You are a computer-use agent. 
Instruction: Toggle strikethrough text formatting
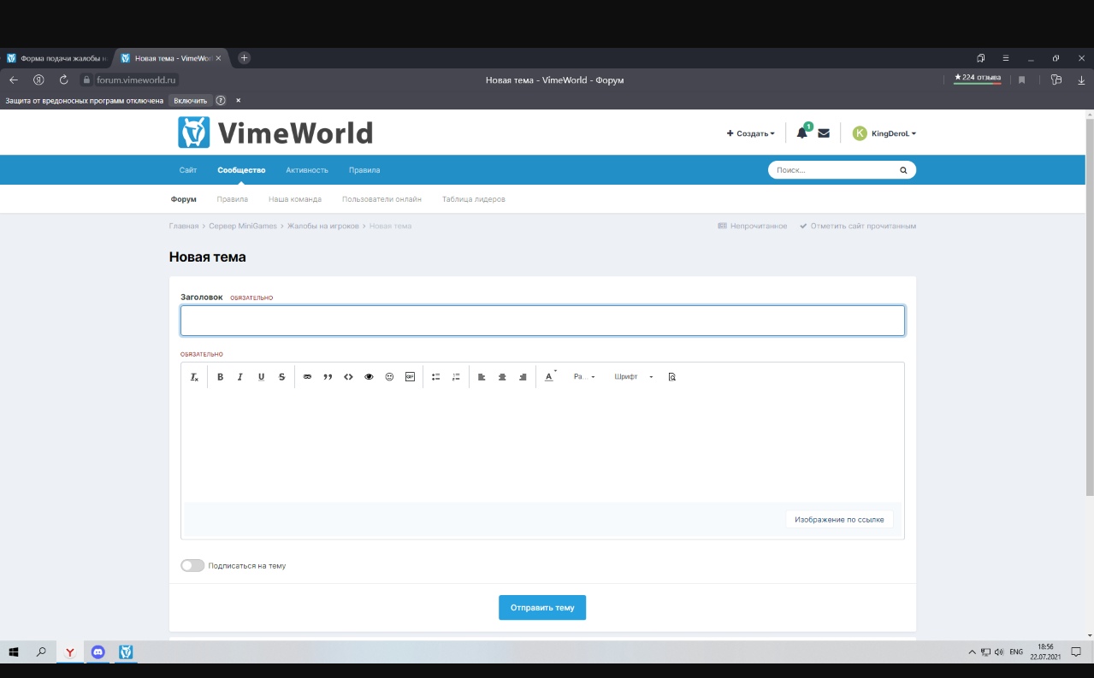click(x=281, y=377)
